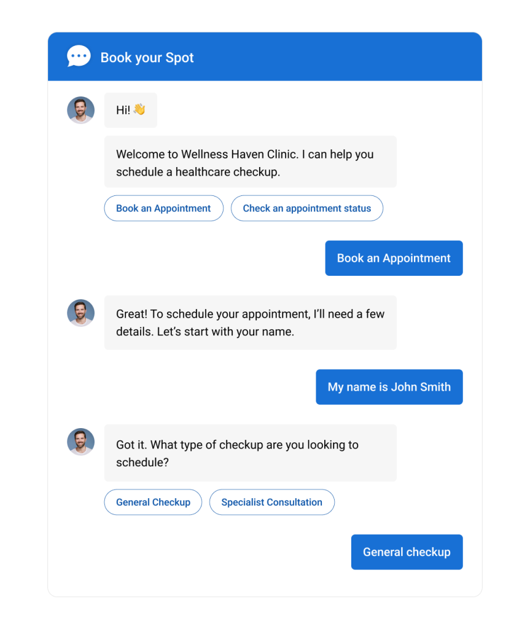Click the chat bubble icon in header

pyautogui.click(x=79, y=57)
